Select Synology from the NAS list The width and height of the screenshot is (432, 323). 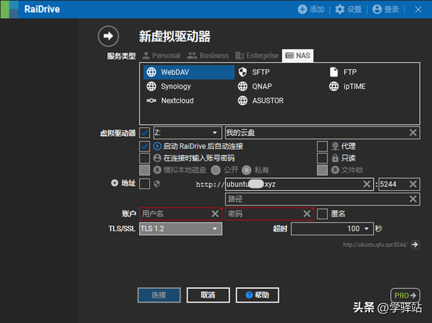169,86
